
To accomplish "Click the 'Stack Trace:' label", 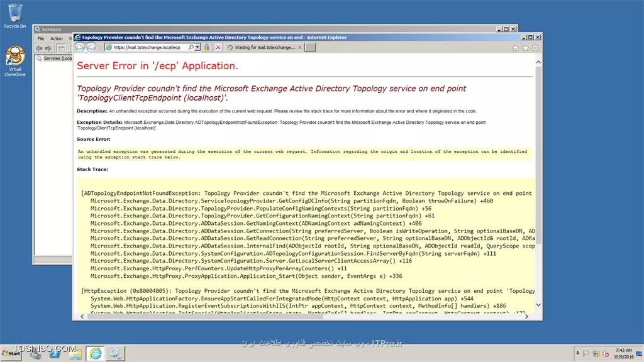I will [x=92, y=169].
